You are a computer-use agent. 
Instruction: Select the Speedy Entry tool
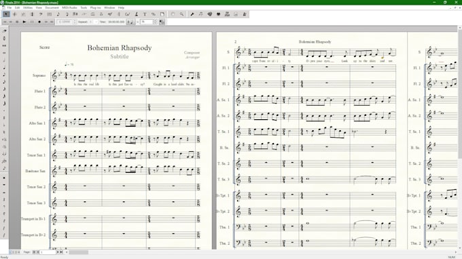(67, 14)
